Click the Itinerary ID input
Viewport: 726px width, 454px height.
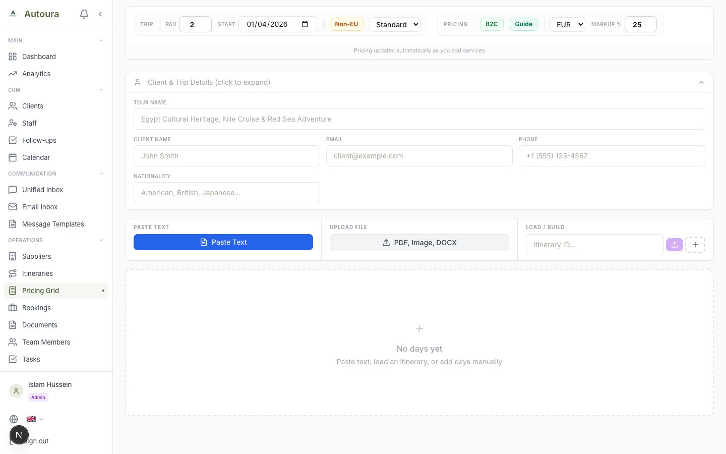pyautogui.click(x=595, y=245)
